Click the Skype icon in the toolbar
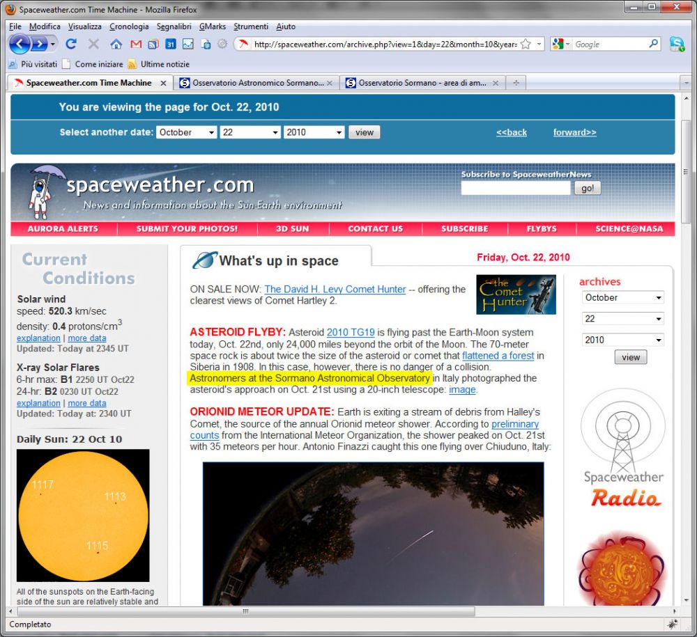The height and width of the screenshot is (637, 697). pos(677,45)
